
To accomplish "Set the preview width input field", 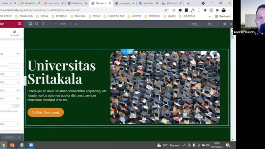I will coord(197,24).
